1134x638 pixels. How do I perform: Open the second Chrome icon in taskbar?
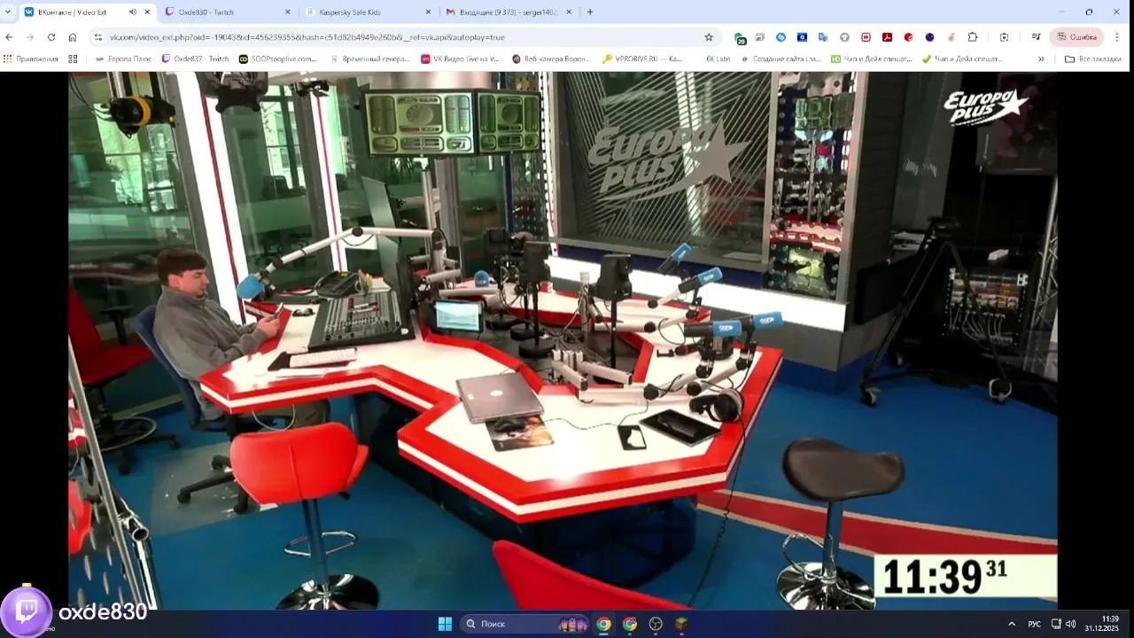pos(630,624)
